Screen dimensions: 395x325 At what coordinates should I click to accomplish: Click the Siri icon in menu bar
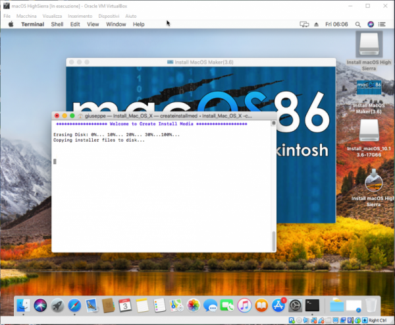click(x=371, y=24)
